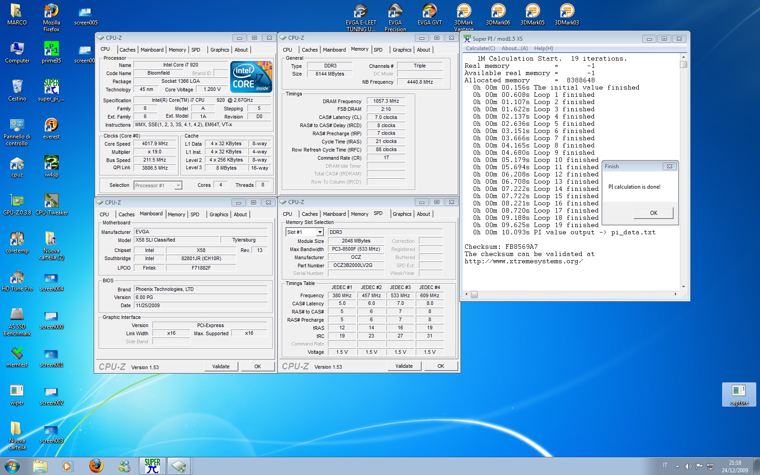Viewport: 760px width, 475px height.
Task: Click the Windows Start orb
Action: pyautogui.click(x=12, y=465)
